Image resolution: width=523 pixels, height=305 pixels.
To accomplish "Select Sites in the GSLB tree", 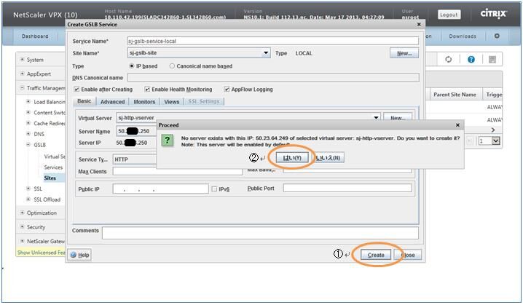I will (50, 178).
